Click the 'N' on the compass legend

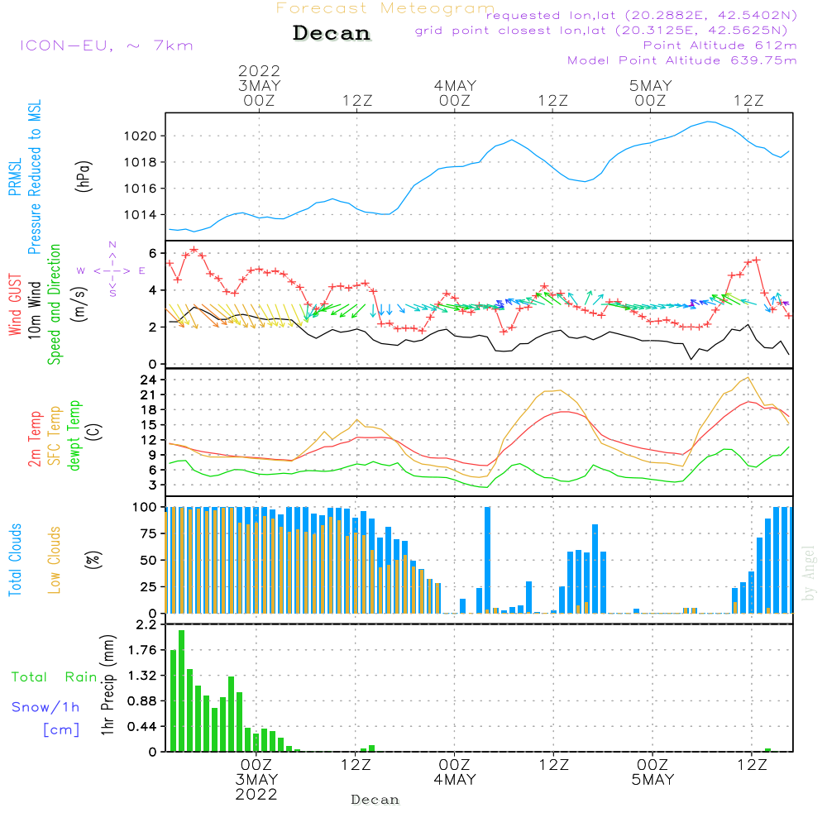[x=112, y=245]
